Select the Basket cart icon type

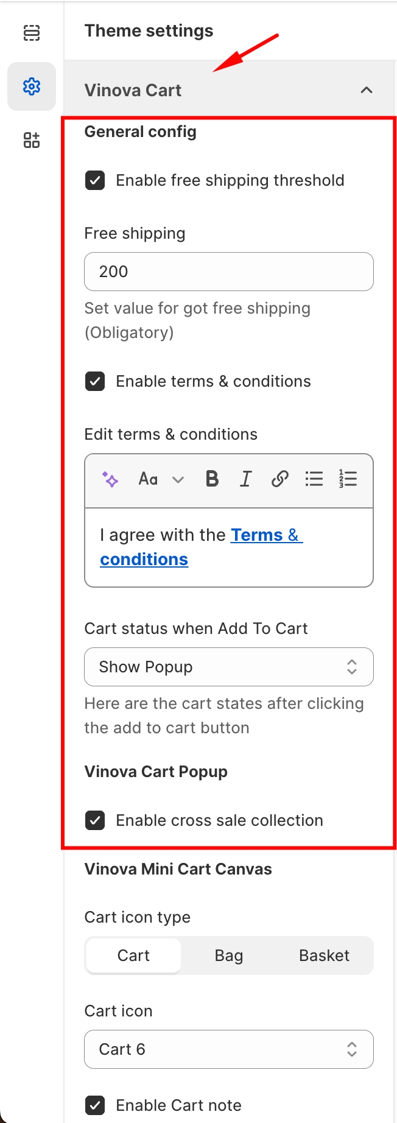[324, 956]
